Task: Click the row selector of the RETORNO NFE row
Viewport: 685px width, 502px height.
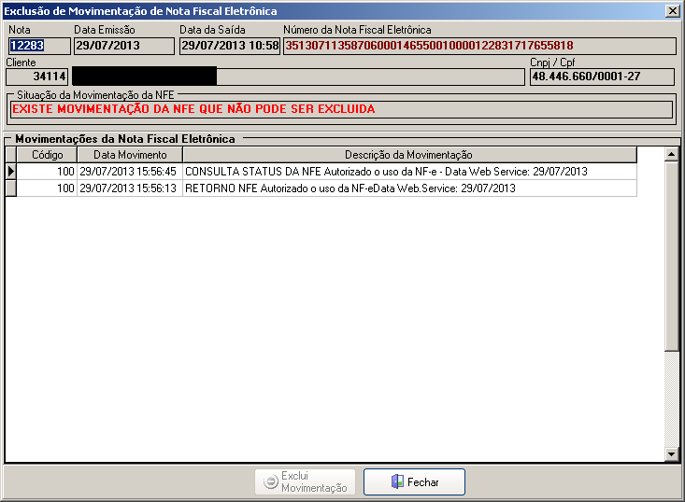Action: pos(11,188)
